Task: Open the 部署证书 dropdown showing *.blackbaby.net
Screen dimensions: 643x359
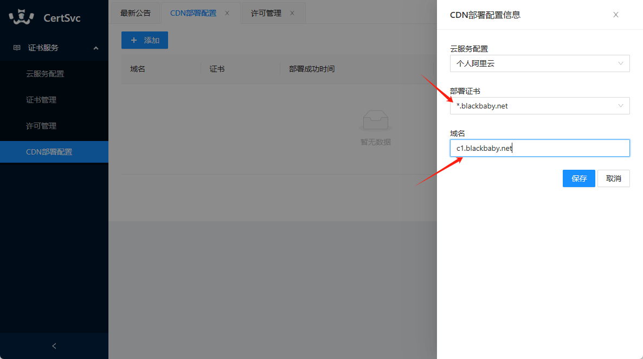Action: pyautogui.click(x=539, y=106)
